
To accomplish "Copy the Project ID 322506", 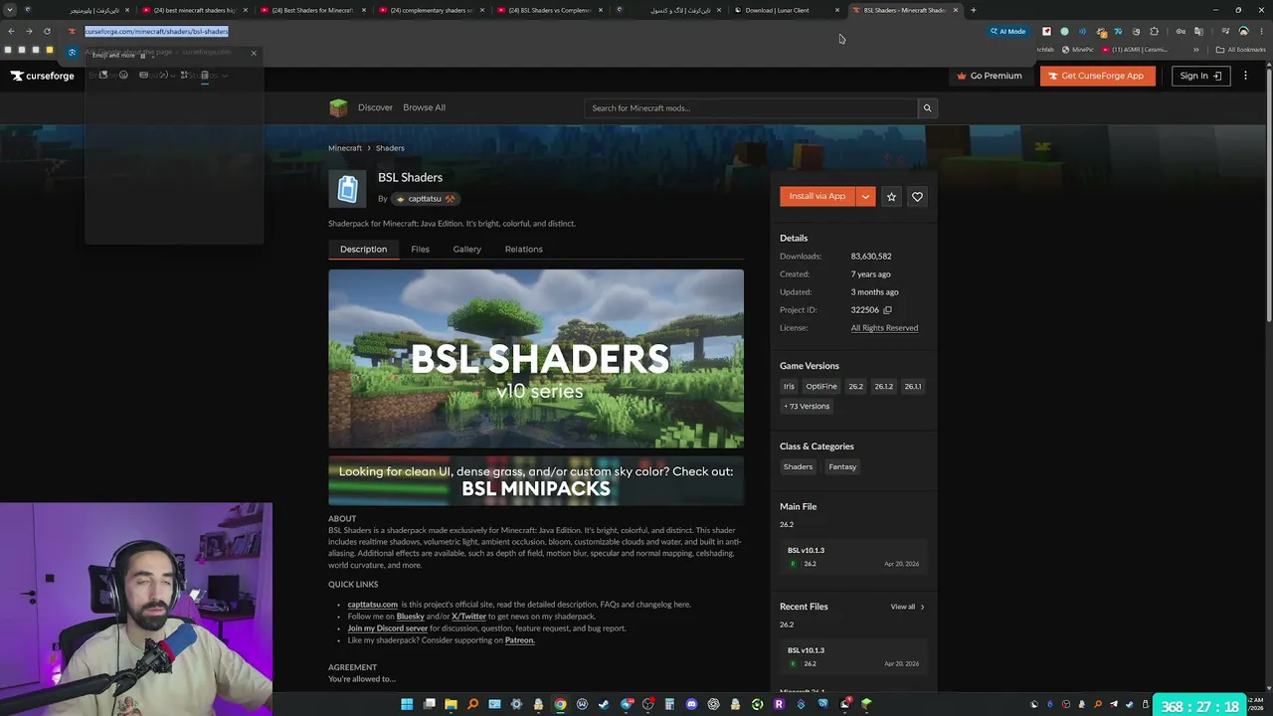I will [x=887, y=310].
